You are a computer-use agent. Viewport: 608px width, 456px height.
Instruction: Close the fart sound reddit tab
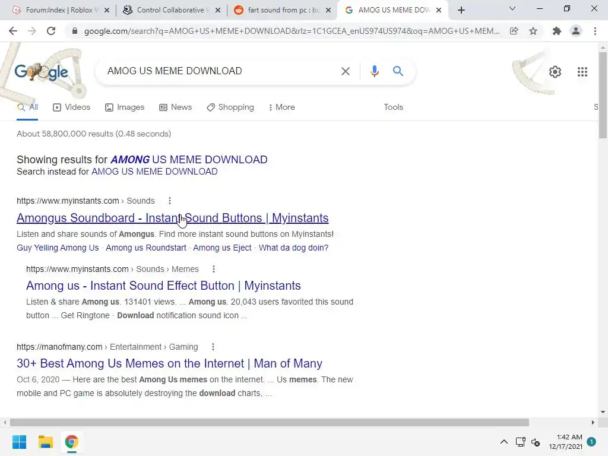[328, 10]
